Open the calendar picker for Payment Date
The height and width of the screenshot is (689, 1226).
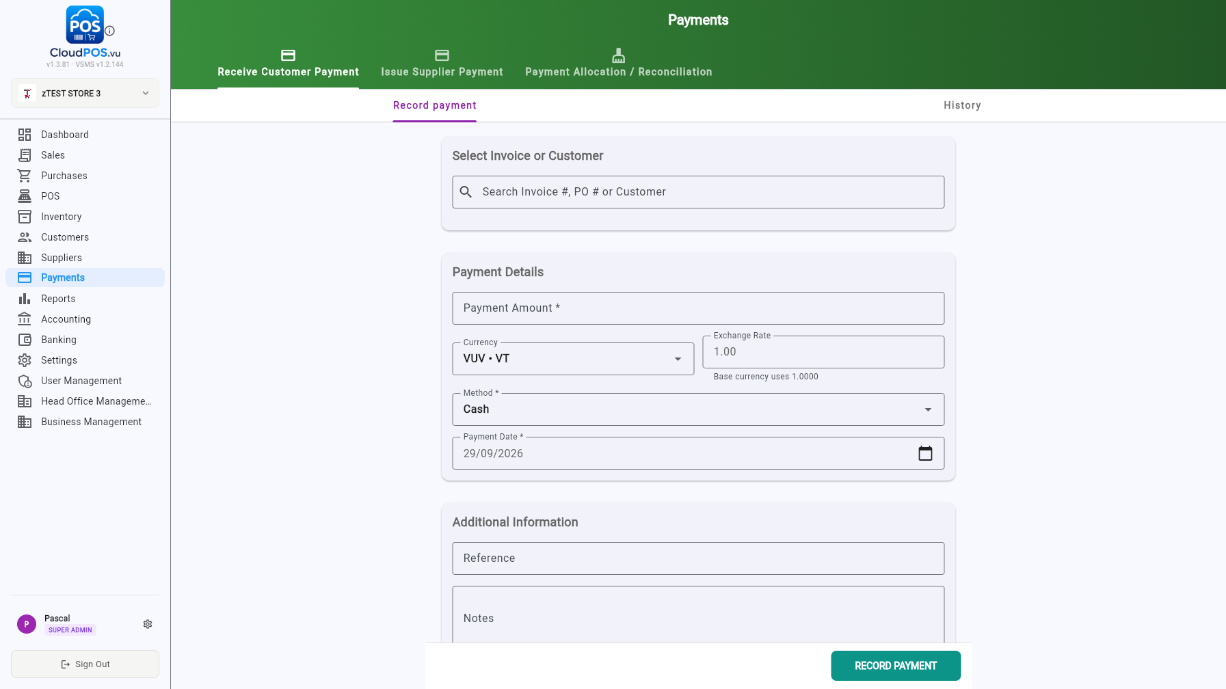(x=925, y=453)
